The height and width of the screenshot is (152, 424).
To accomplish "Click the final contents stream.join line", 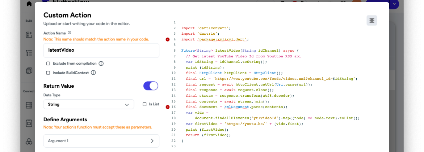I will tap(228, 101).
